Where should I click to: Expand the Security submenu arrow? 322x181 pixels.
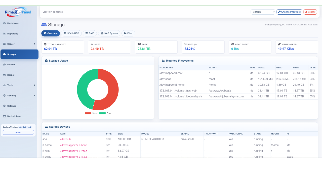(34, 96)
